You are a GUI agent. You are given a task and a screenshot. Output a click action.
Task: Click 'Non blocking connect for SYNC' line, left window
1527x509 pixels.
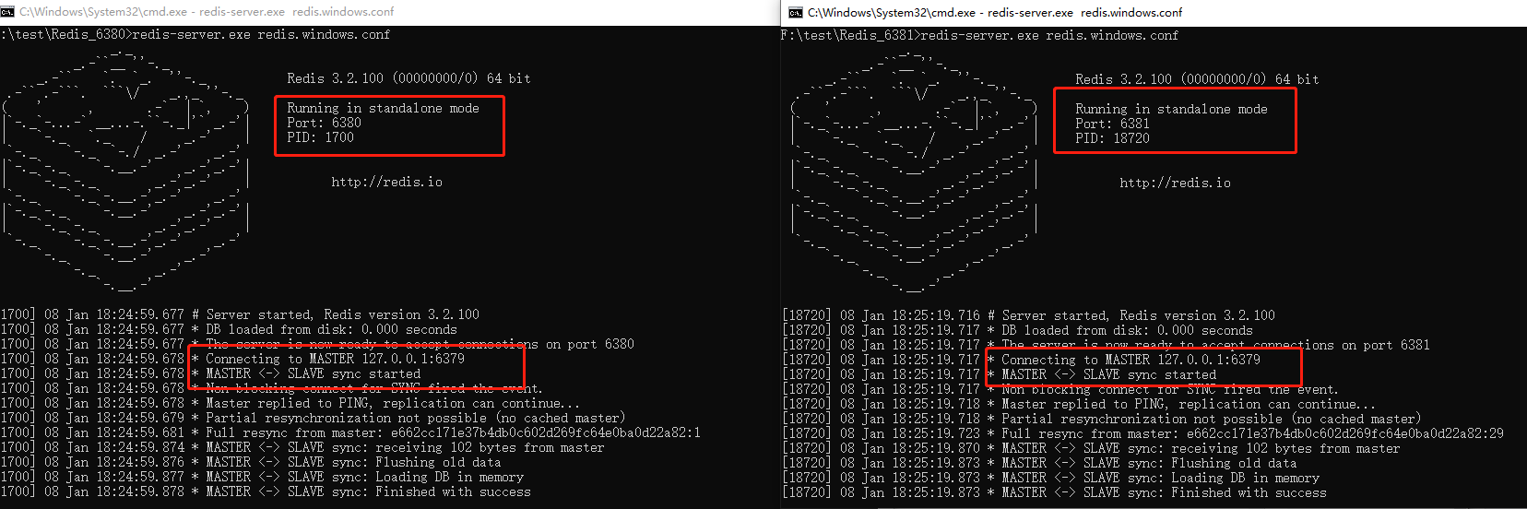(271, 389)
